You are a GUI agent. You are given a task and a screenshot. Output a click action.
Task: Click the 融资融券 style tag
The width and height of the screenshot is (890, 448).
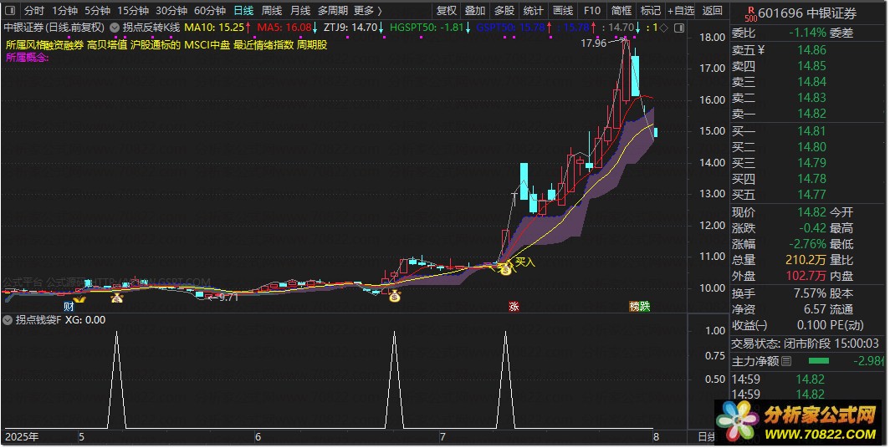(x=63, y=45)
